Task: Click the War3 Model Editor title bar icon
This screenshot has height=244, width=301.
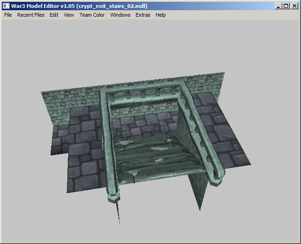Action: [6, 6]
